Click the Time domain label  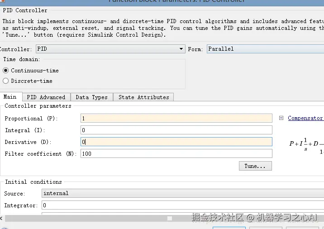coord(21,59)
